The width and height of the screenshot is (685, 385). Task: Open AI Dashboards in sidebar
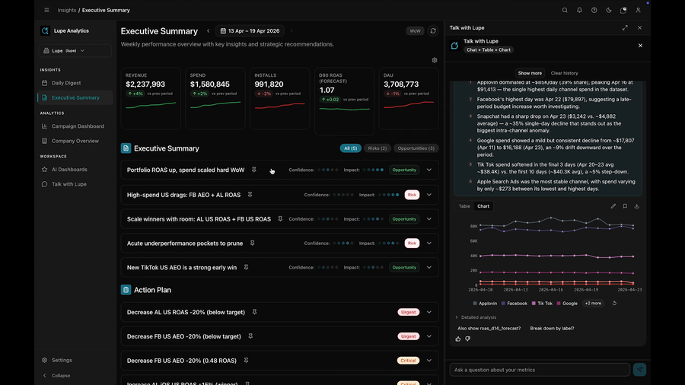coord(75,170)
